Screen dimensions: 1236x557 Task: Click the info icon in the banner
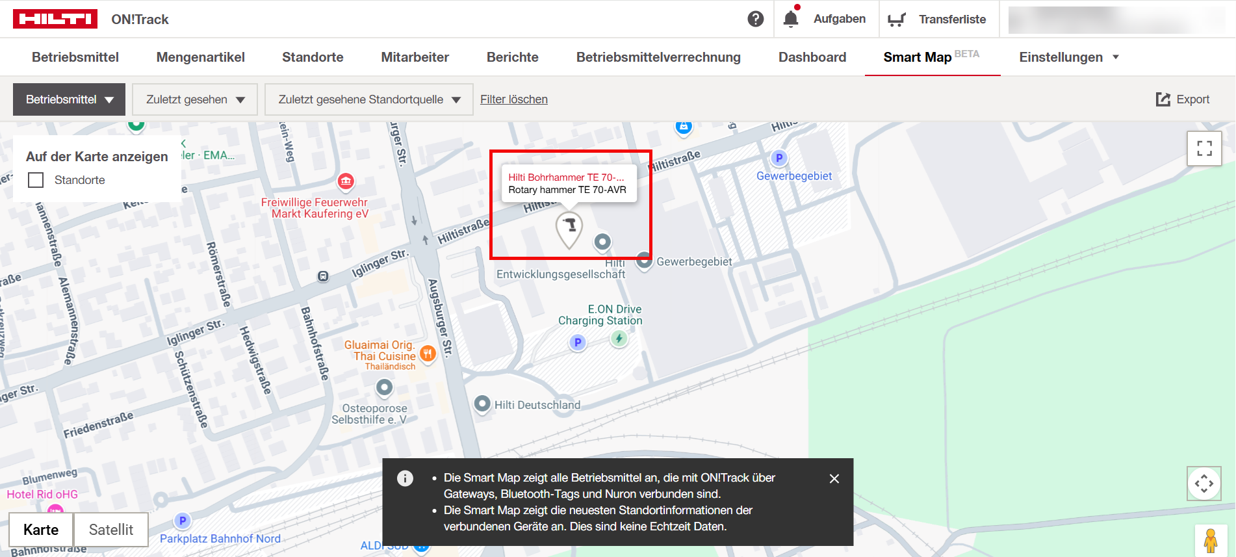pyautogui.click(x=405, y=478)
